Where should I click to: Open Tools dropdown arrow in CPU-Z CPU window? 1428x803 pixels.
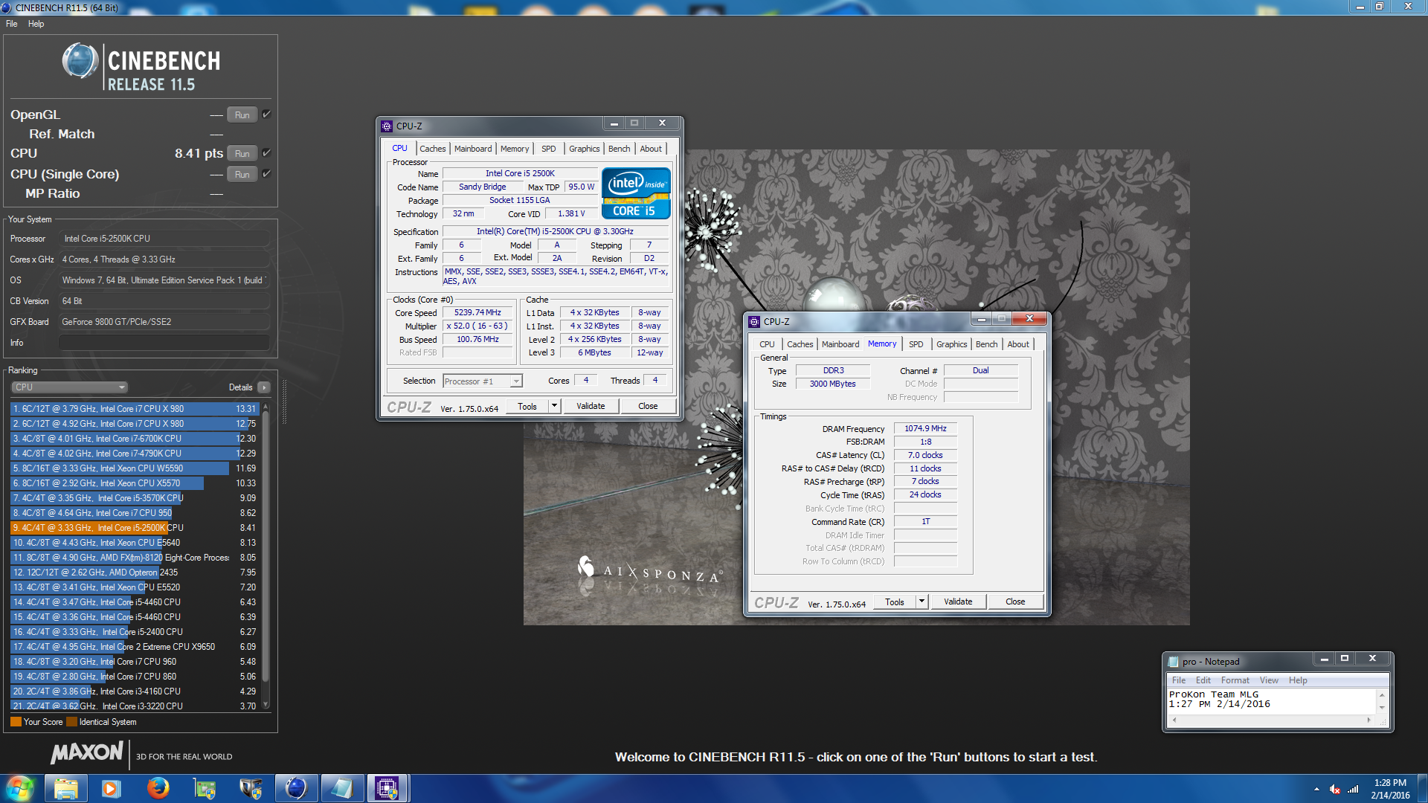tap(554, 406)
